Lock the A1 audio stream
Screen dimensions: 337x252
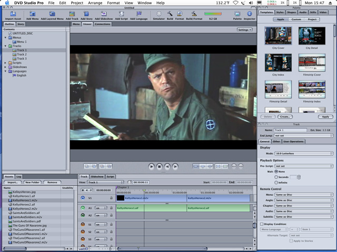111,208
